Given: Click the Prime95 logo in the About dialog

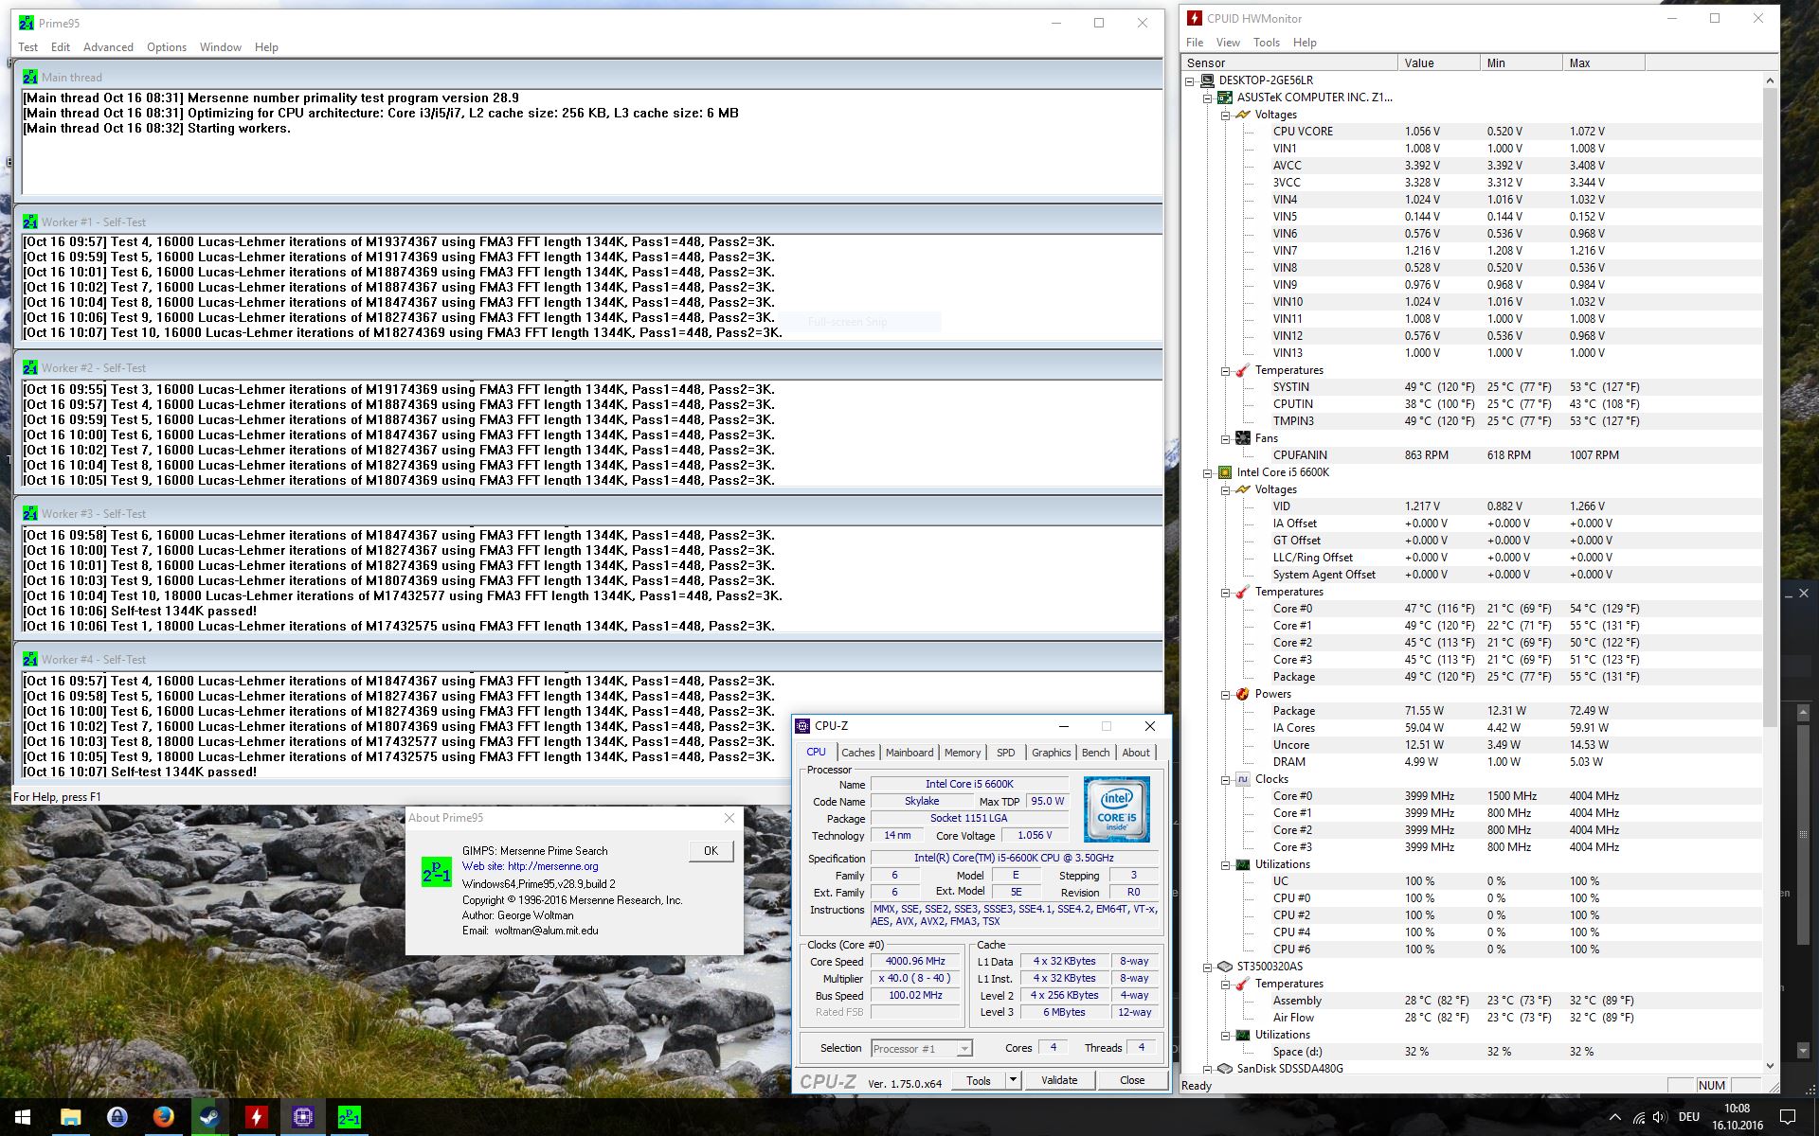Looking at the screenshot, I should coord(436,871).
